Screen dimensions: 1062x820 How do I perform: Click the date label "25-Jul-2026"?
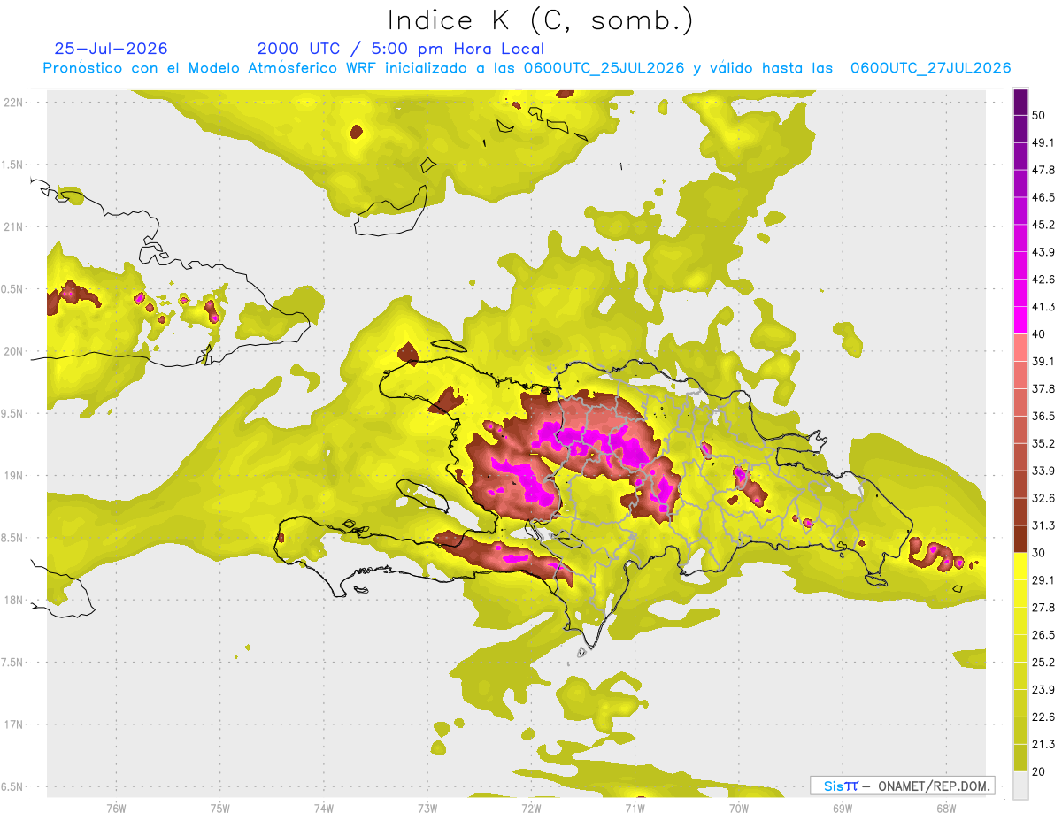[x=111, y=49]
